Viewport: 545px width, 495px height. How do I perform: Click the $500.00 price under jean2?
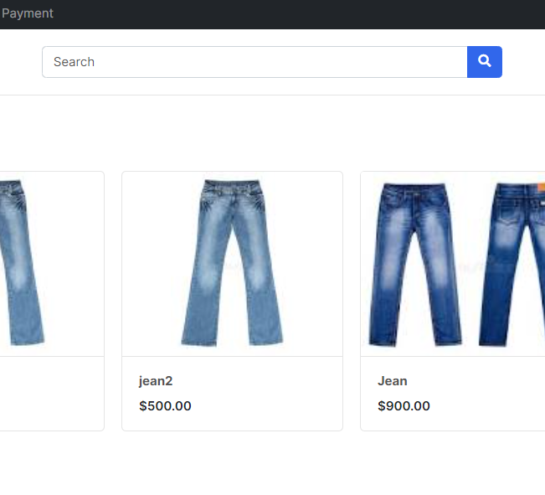click(x=165, y=406)
